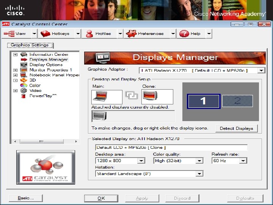Click the Detect Displays button
The width and height of the screenshot is (273, 205).
click(237, 129)
